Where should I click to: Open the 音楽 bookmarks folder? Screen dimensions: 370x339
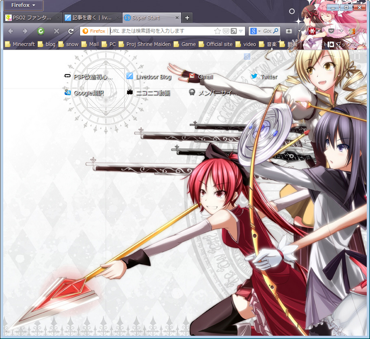click(268, 44)
